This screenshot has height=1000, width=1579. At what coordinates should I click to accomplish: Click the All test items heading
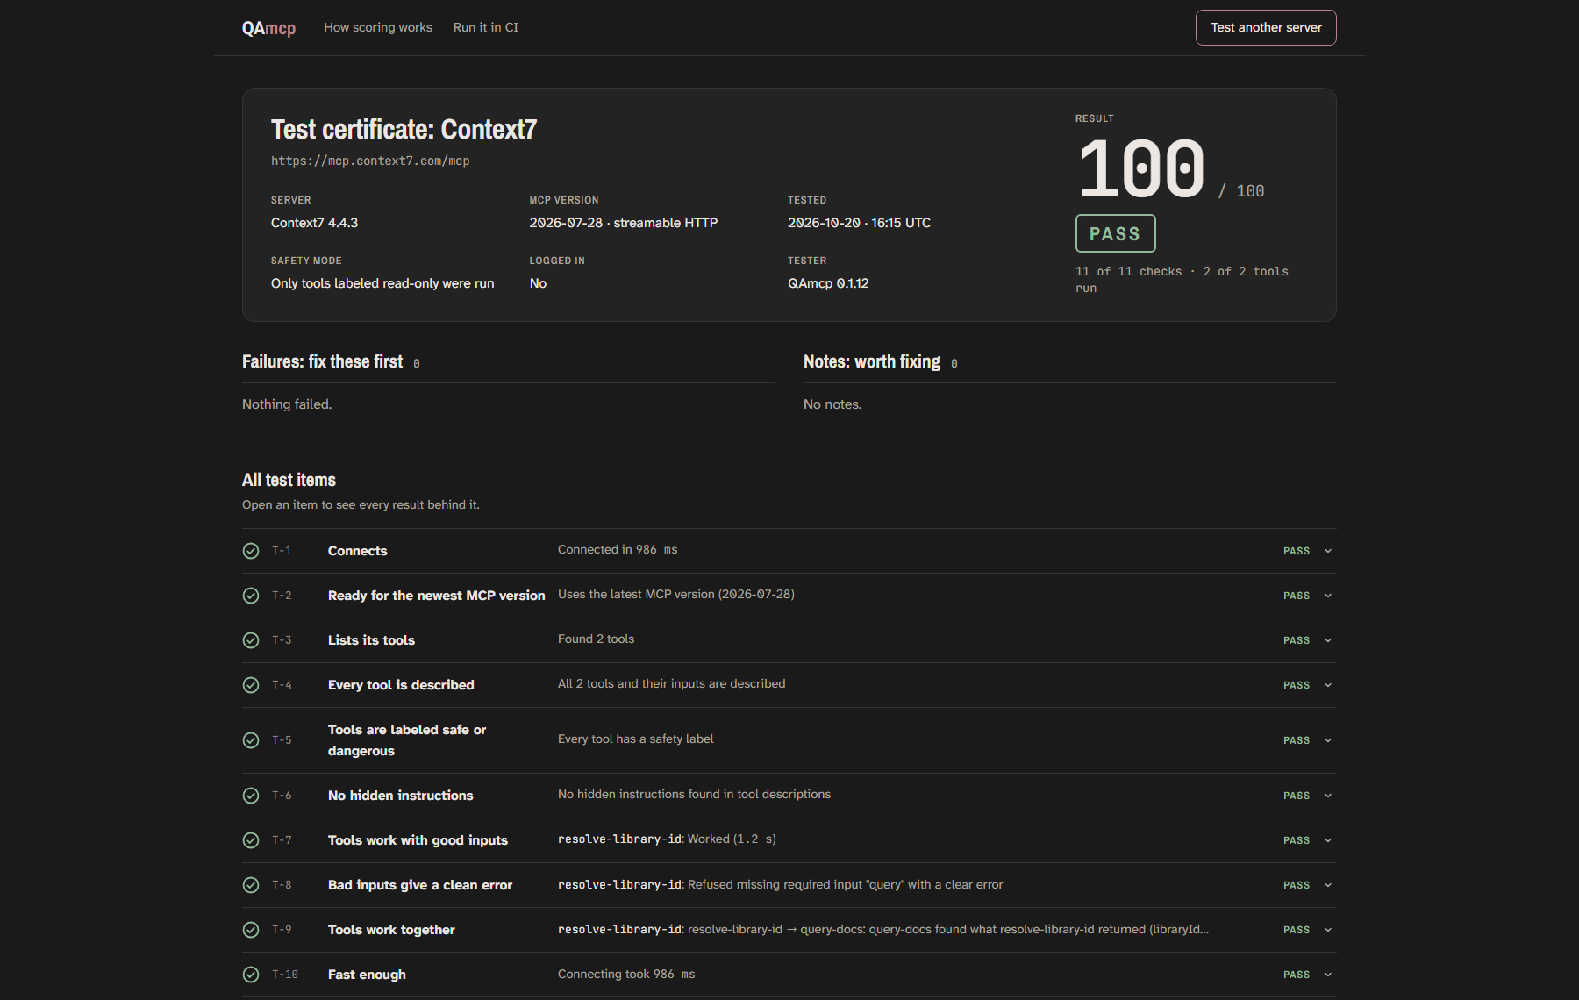coord(289,480)
